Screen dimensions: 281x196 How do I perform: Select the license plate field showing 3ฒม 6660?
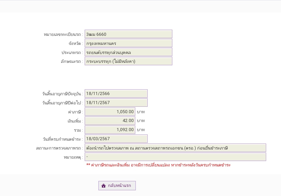coord(128,34)
